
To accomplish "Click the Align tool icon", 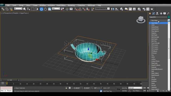I will pyautogui.click(x=117, y=9).
